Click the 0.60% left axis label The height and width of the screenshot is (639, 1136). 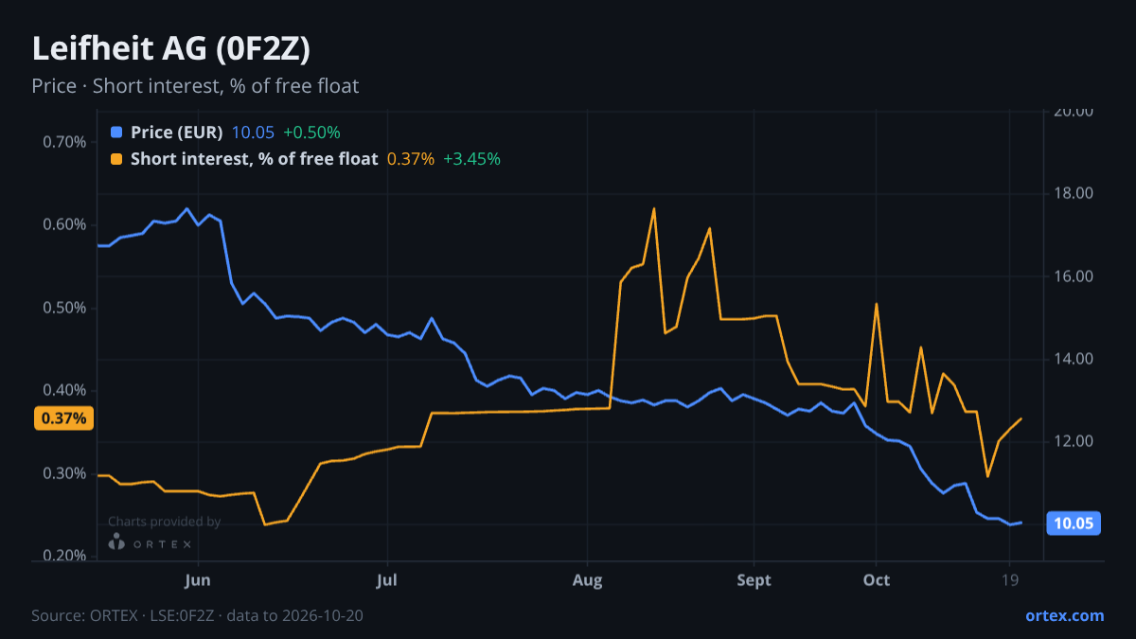point(64,224)
